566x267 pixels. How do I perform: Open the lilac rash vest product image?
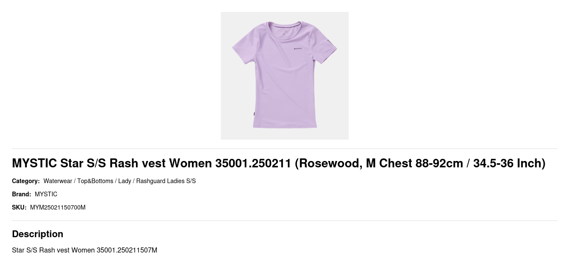click(284, 76)
